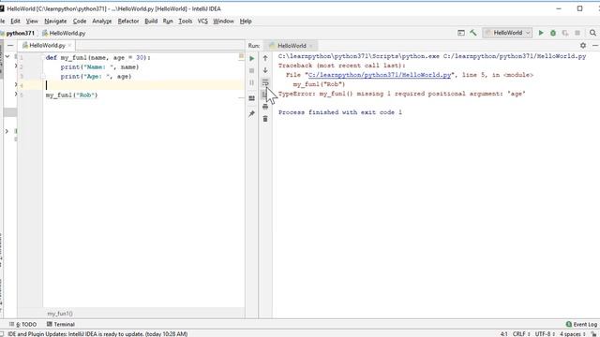Close the HelloWorld run tab
Viewport: 600px width, 337px height.
click(x=311, y=46)
